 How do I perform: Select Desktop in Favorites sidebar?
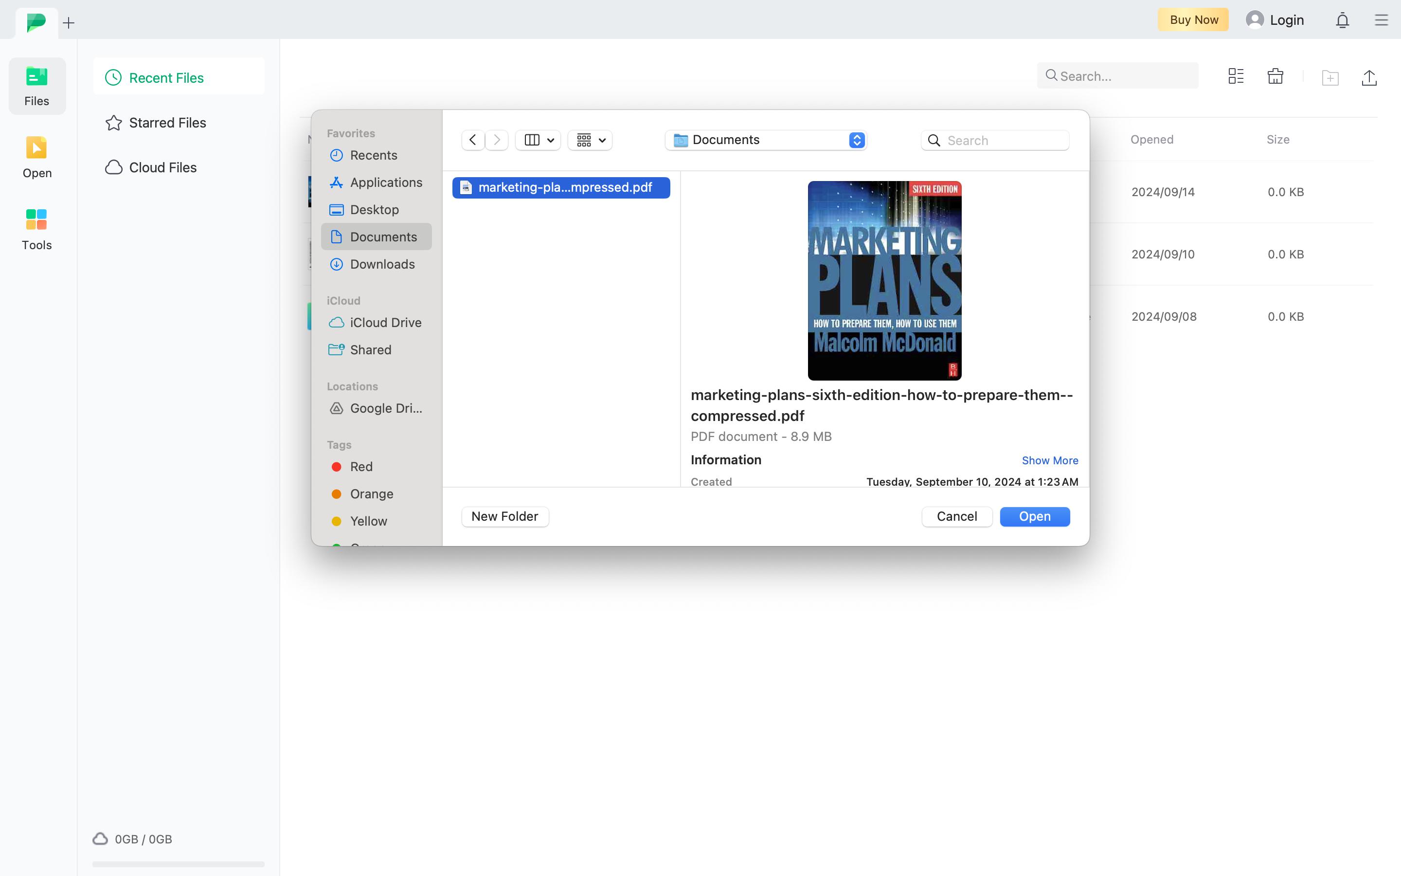coord(377,210)
